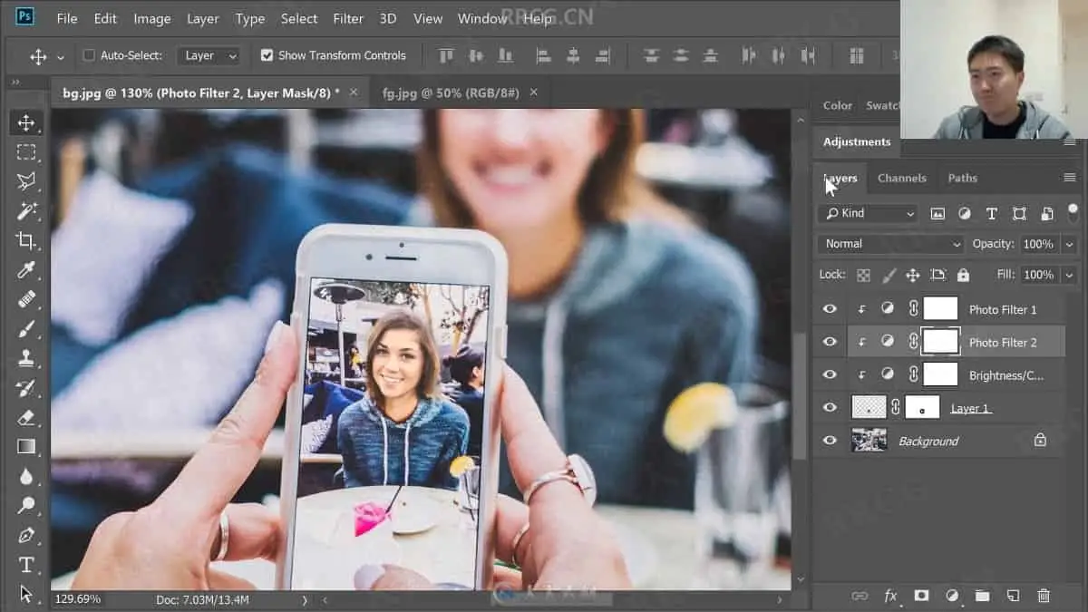The width and height of the screenshot is (1088, 612).
Task: Open the Filter menu
Action: 348,18
